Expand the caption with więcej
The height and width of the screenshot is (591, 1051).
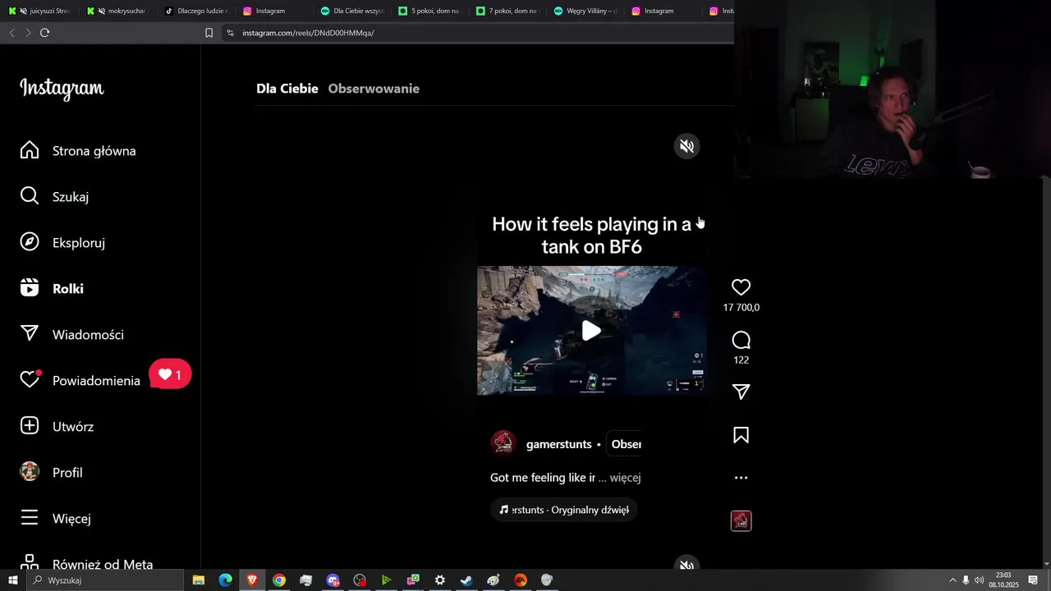pyautogui.click(x=625, y=478)
